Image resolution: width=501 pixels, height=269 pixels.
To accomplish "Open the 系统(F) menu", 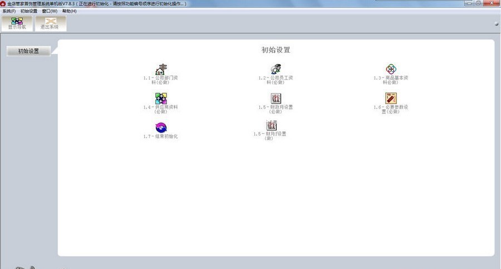I will click(x=9, y=11).
